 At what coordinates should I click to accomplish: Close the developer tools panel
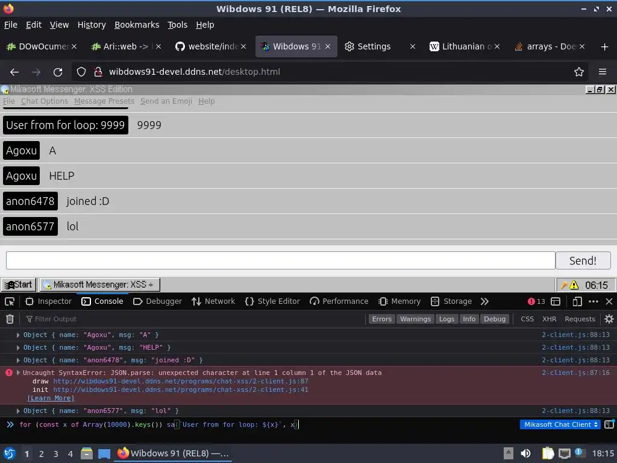tap(609, 301)
